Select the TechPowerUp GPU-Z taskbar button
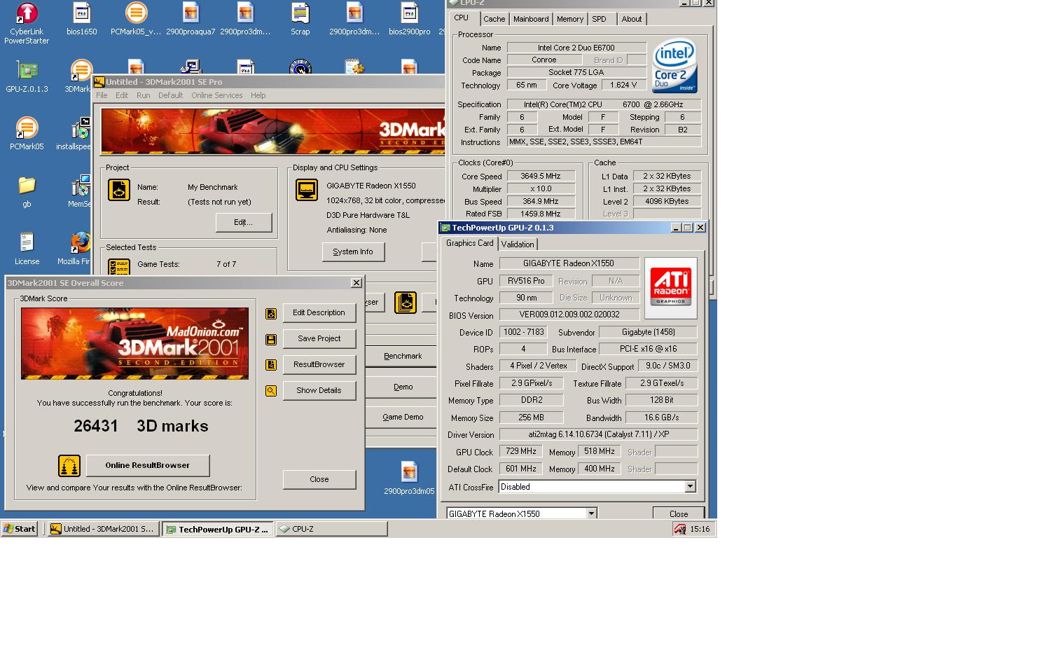The image size is (1059, 662). [x=218, y=530]
